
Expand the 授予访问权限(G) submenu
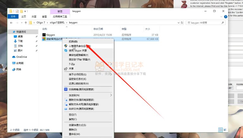(x=88, y=75)
